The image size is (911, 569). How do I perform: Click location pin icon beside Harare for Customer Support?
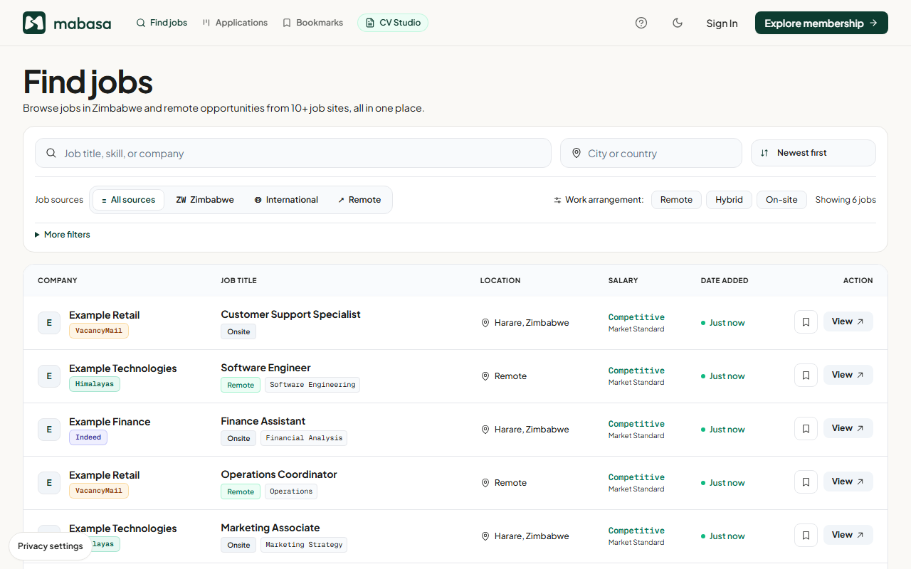[485, 323]
